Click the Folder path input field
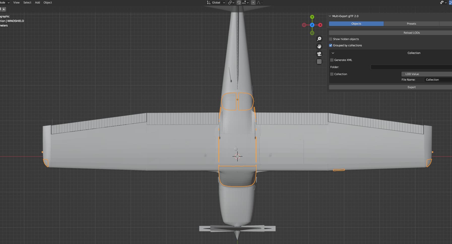The width and height of the screenshot is (452, 244). coord(411,67)
